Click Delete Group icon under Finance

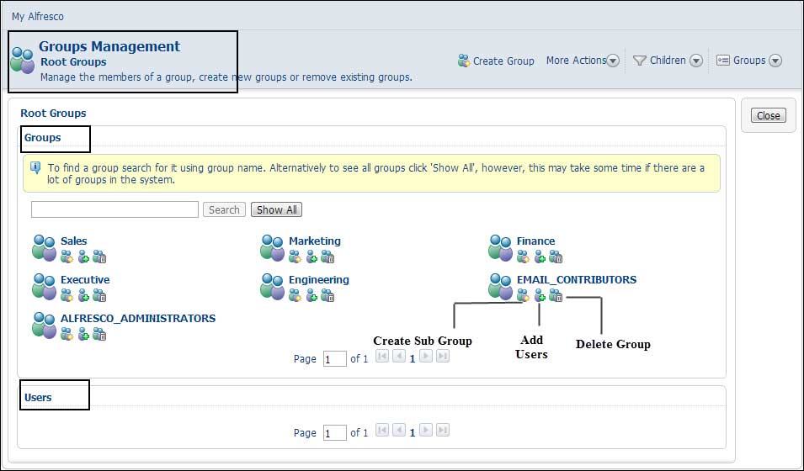(556, 257)
